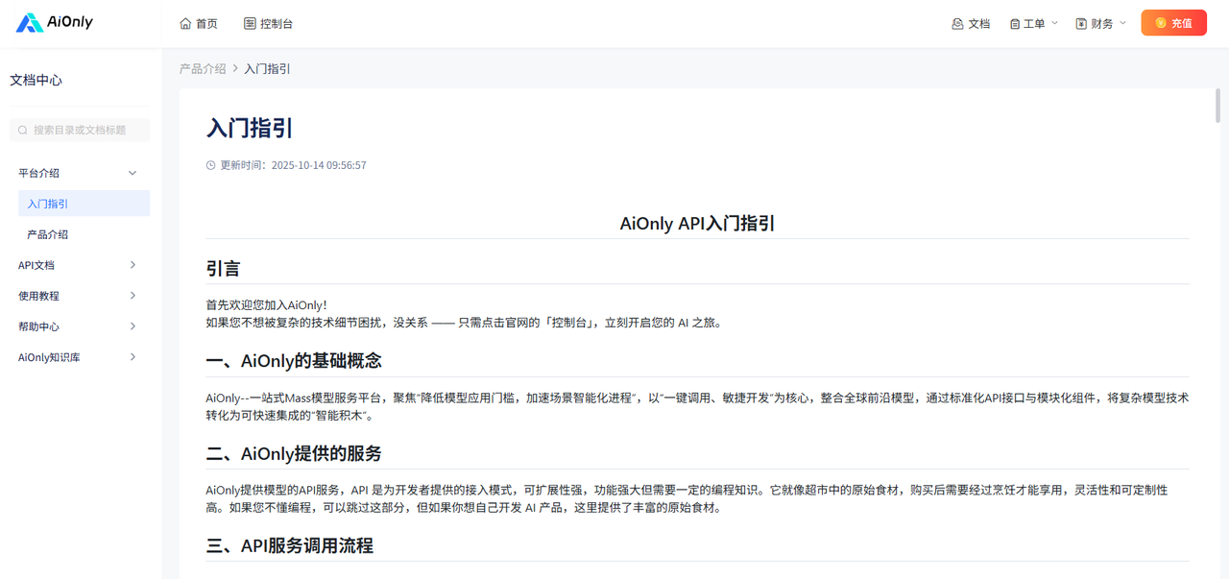Expand the 使用教程 sidebar section
Screen dimensions: 1229x579
point(80,296)
